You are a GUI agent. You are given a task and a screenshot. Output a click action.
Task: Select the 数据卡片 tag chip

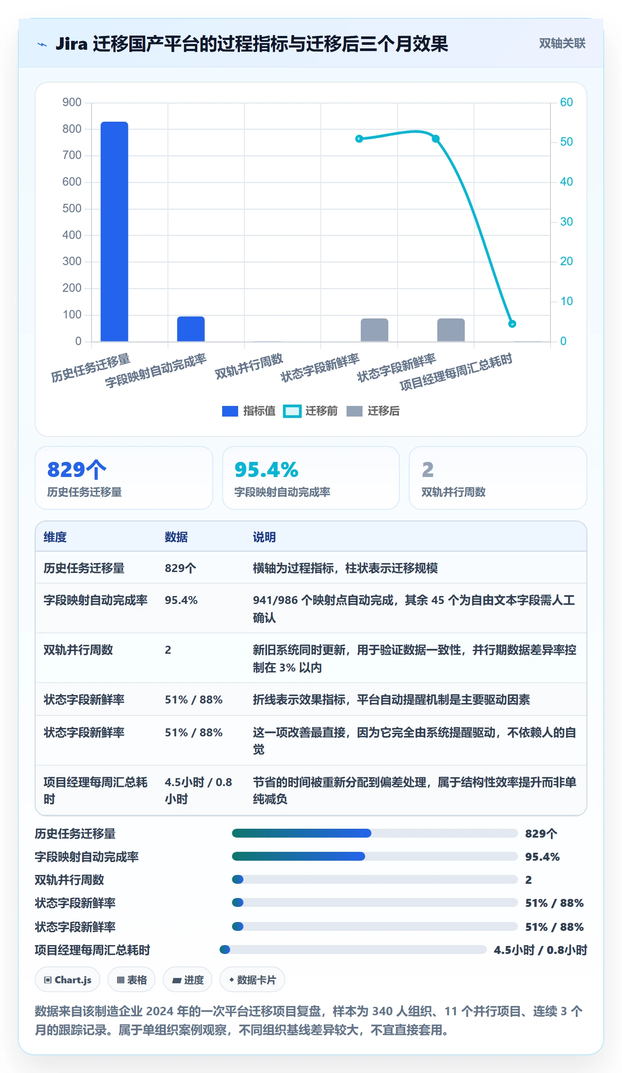point(252,979)
